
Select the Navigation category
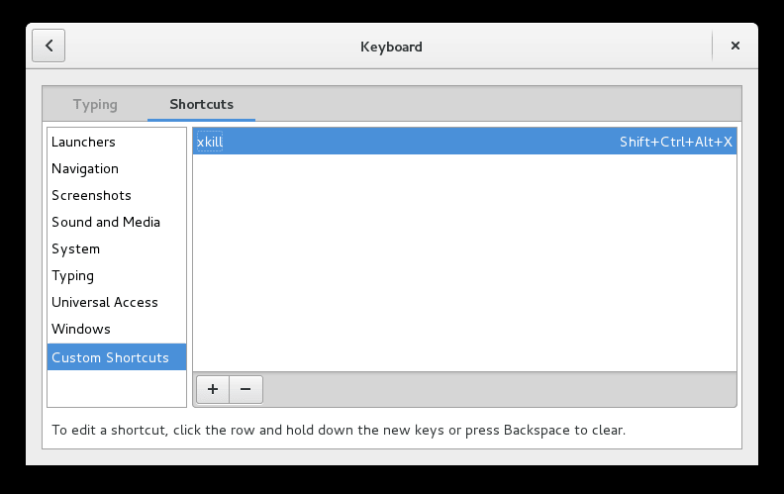click(x=85, y=168)
